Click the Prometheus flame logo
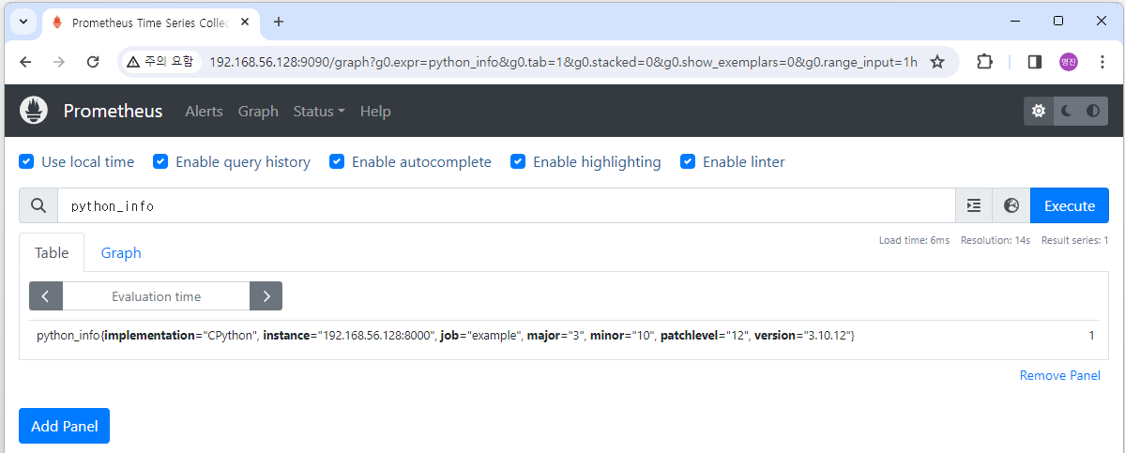The image size is (1125, 453). [34, 111]
